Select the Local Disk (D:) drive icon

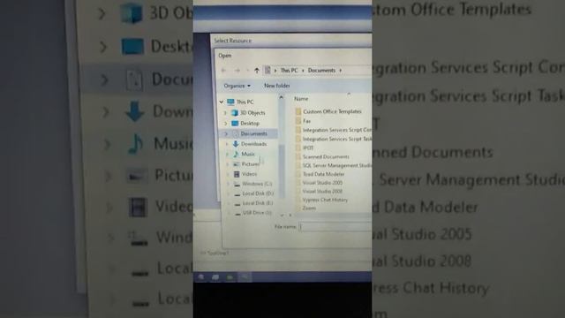pyautogui.click(x=237, y=194)
